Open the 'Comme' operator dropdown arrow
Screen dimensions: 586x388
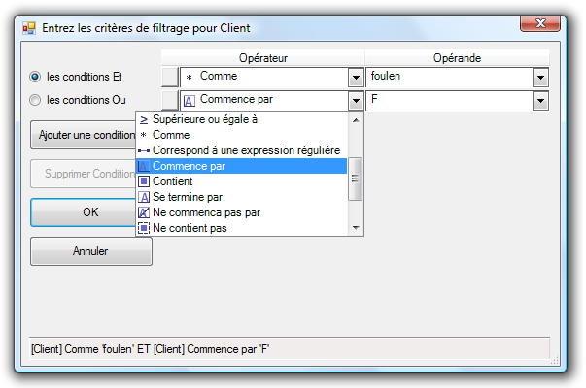[x=355, y=78]
